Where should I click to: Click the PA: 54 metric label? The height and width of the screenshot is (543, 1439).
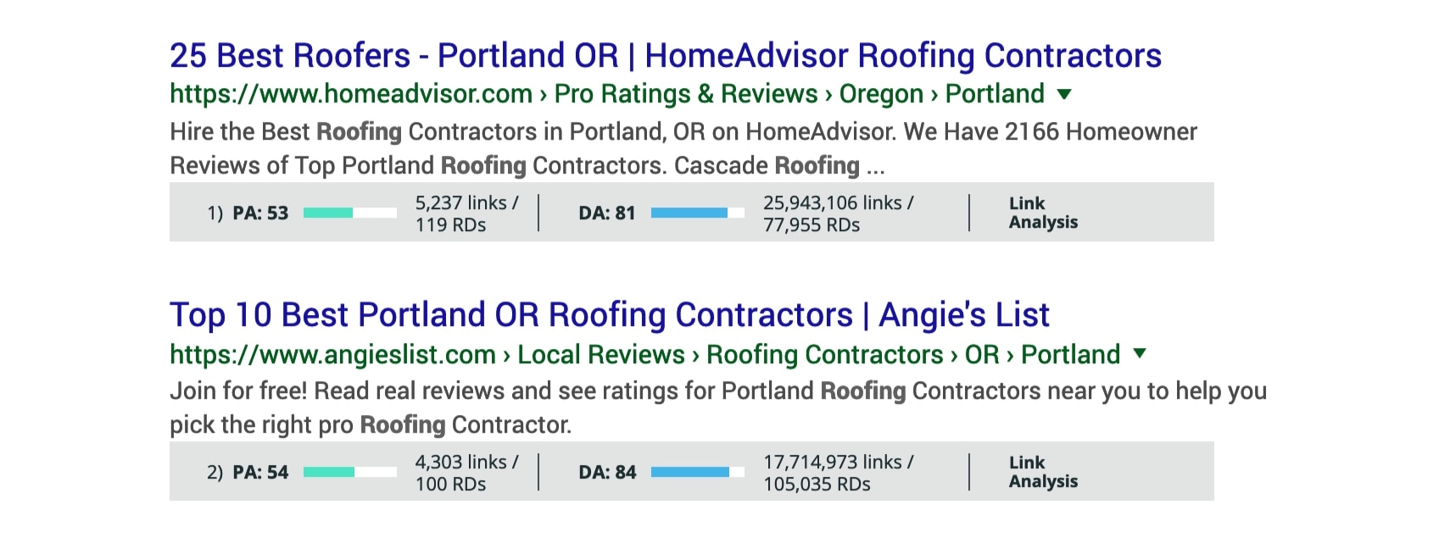(x=260, y=473)
